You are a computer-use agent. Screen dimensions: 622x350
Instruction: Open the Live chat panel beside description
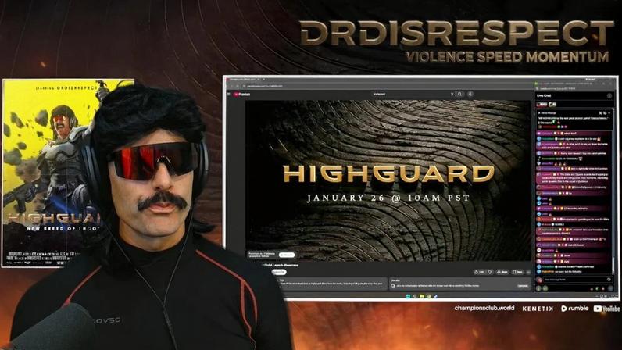click(460, 284)
